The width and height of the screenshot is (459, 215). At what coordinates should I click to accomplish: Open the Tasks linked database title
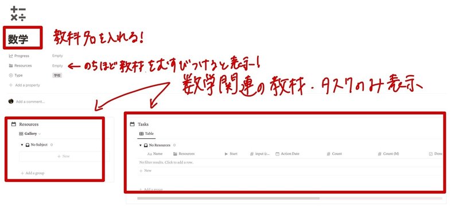click(143, 124)
